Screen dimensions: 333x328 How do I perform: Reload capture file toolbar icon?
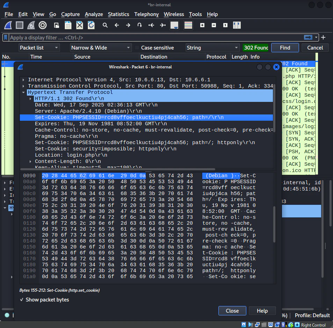click(91, 25)
